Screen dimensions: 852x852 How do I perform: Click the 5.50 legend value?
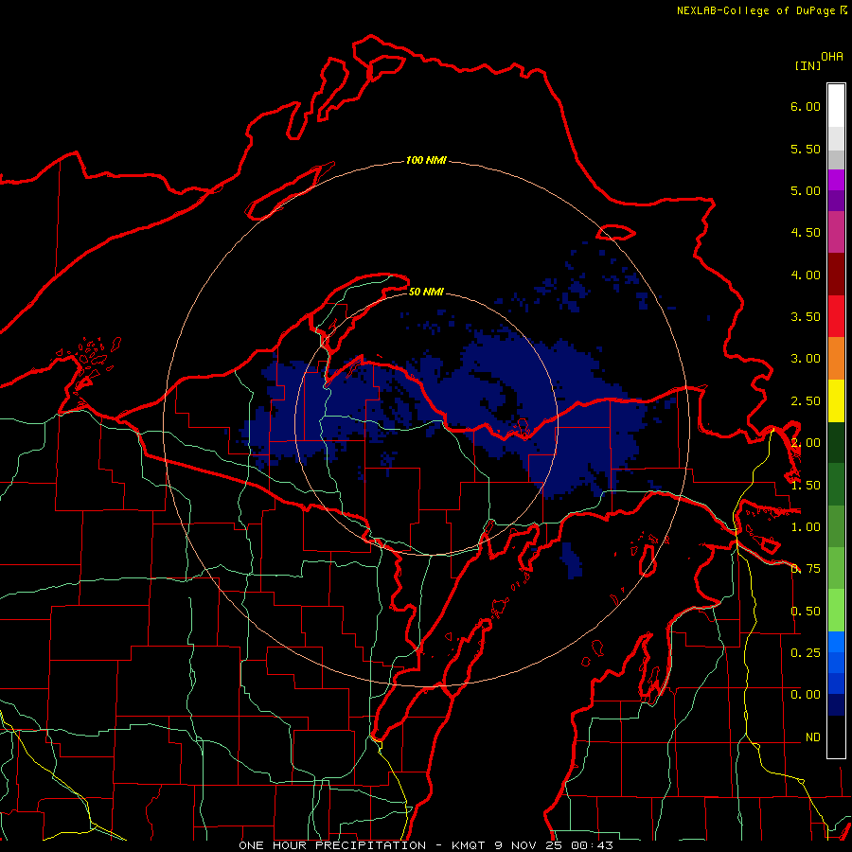point(806,149)
